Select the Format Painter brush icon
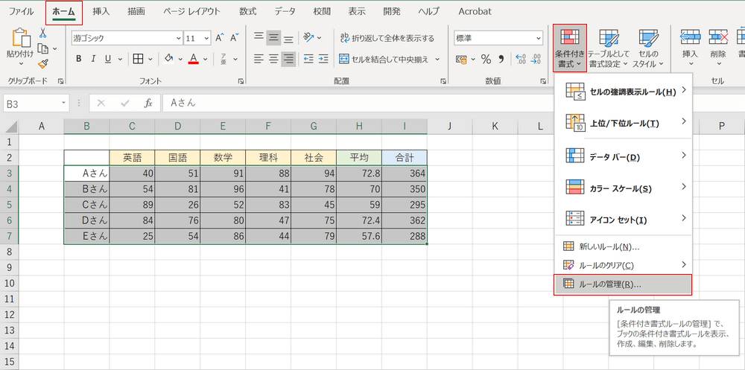The height and width of the screenshot is (370, 745). (43, 64)
